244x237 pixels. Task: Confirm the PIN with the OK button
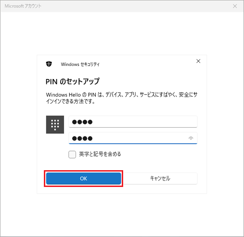coord(84,179)
